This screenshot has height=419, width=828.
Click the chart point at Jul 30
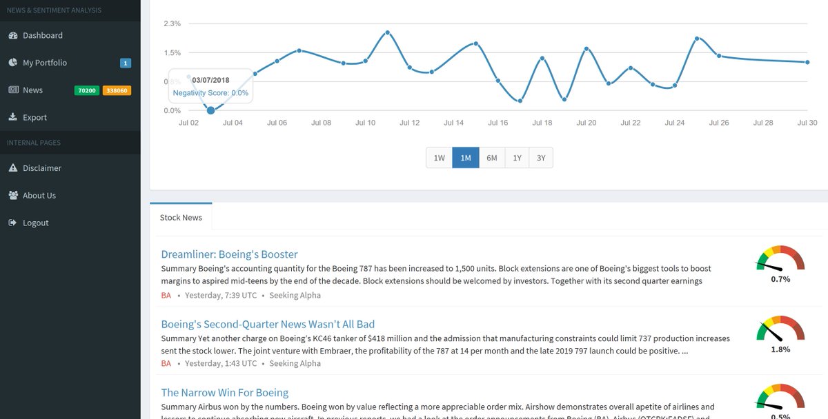807,62
